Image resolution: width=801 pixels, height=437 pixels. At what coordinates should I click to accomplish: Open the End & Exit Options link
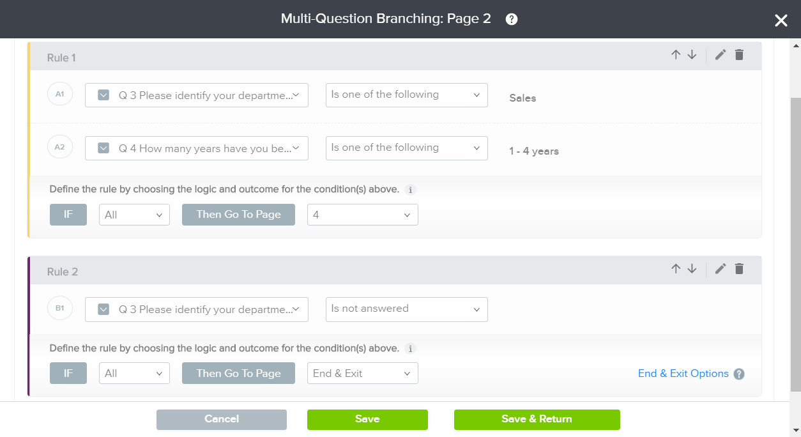pos(683,374)
